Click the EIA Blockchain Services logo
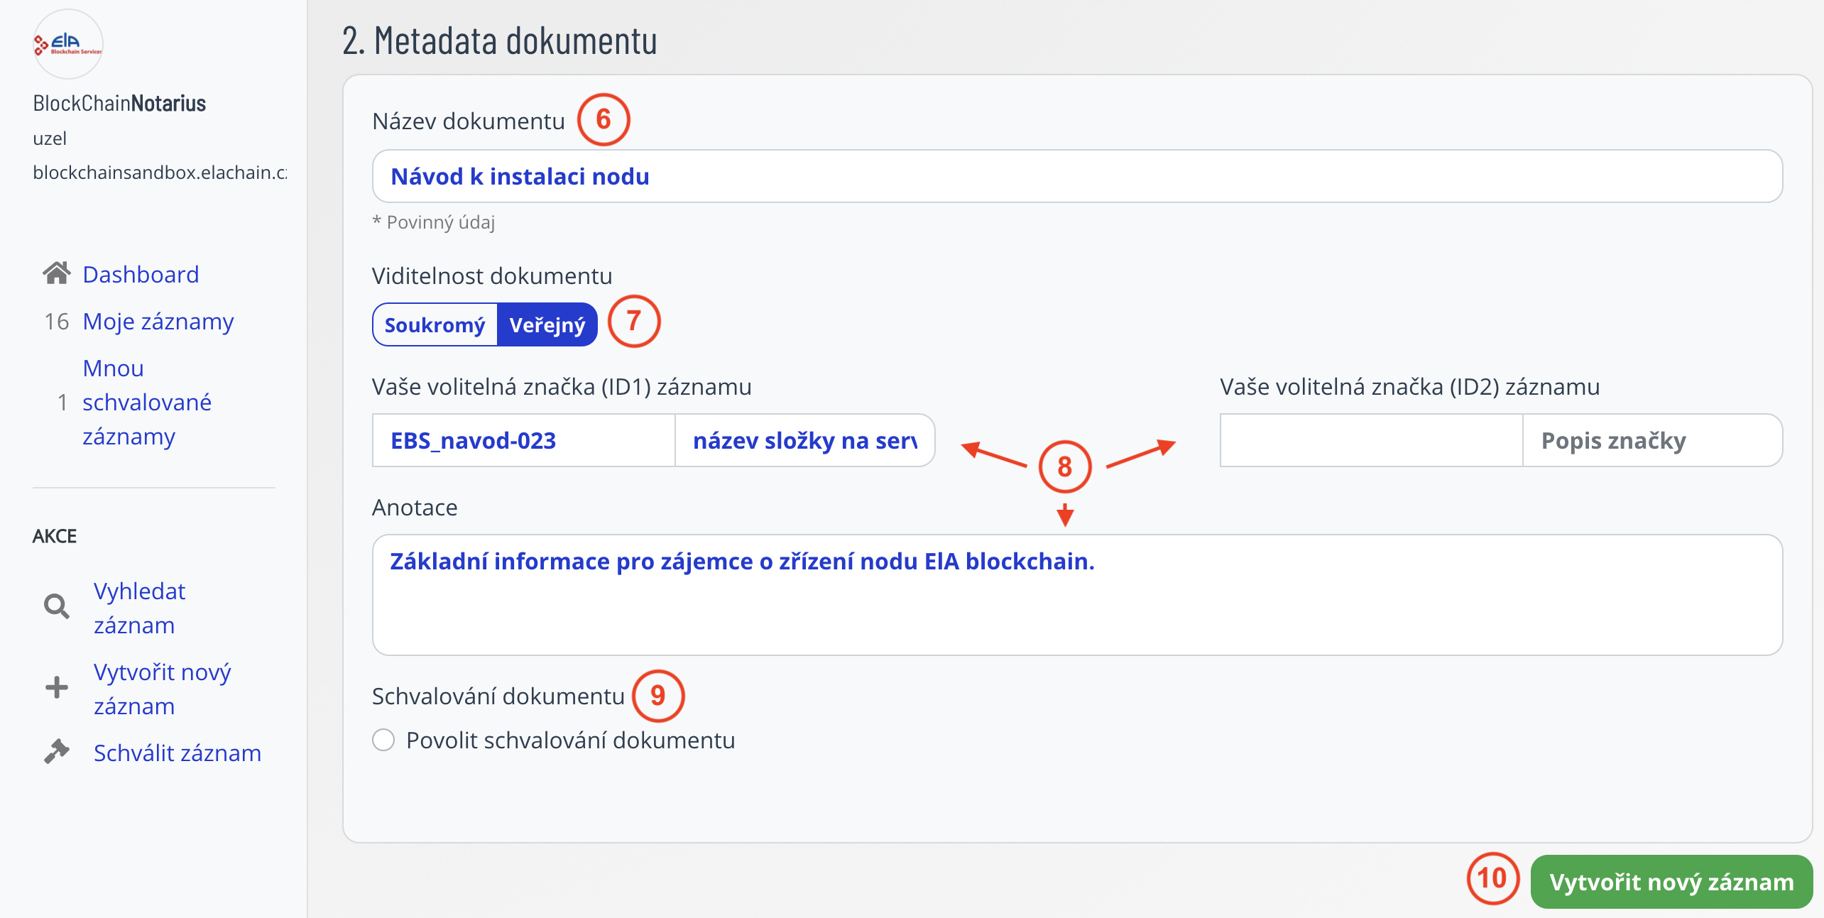 [x=68, y=44]
